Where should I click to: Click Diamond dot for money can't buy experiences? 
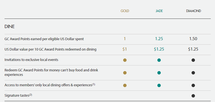193,73
